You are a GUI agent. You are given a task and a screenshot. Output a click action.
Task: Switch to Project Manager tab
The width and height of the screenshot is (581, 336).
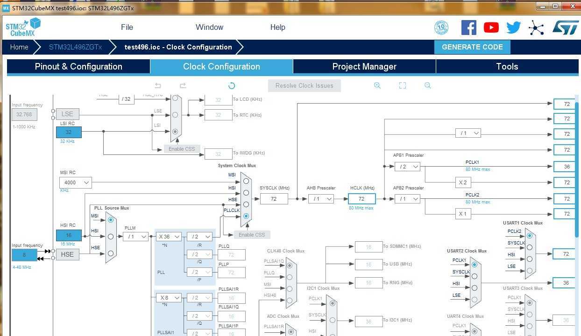364,66
